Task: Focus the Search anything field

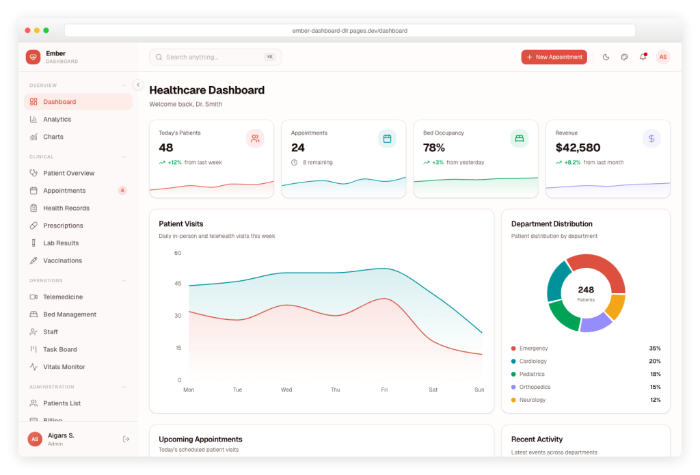Action: pyautogui.click(x=215, y=57)
